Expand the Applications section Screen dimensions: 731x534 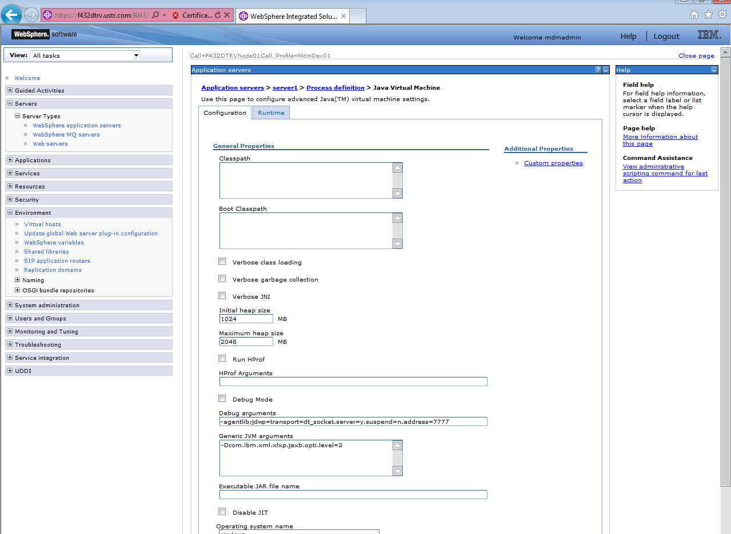click(10, 160)
